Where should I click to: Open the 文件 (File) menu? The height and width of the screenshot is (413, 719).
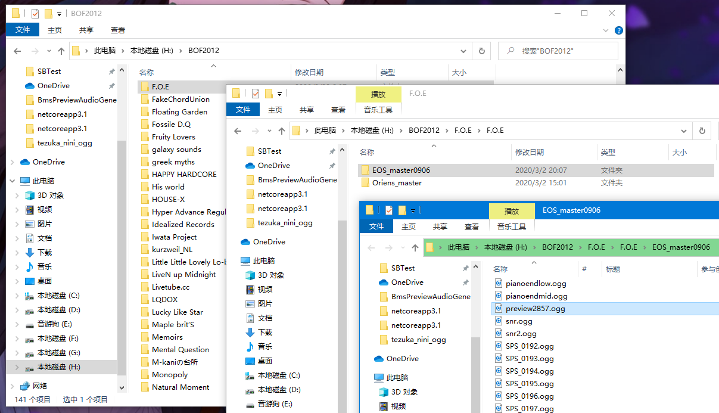point(23,29)
